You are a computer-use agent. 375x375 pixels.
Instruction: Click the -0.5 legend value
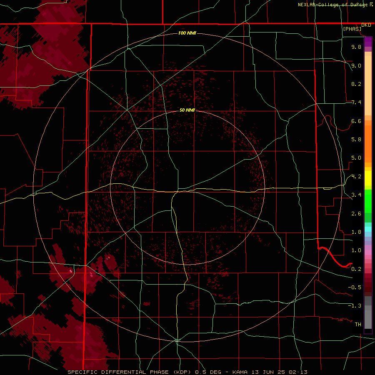pos(355,287)
